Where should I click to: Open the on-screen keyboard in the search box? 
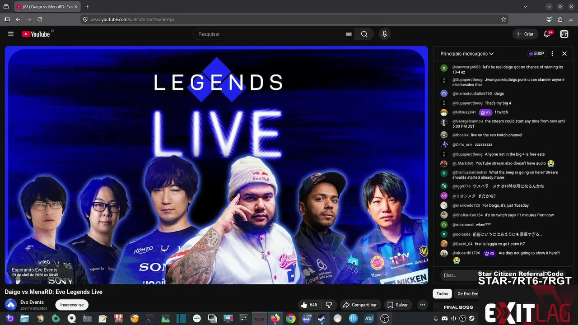coord(349,34)
